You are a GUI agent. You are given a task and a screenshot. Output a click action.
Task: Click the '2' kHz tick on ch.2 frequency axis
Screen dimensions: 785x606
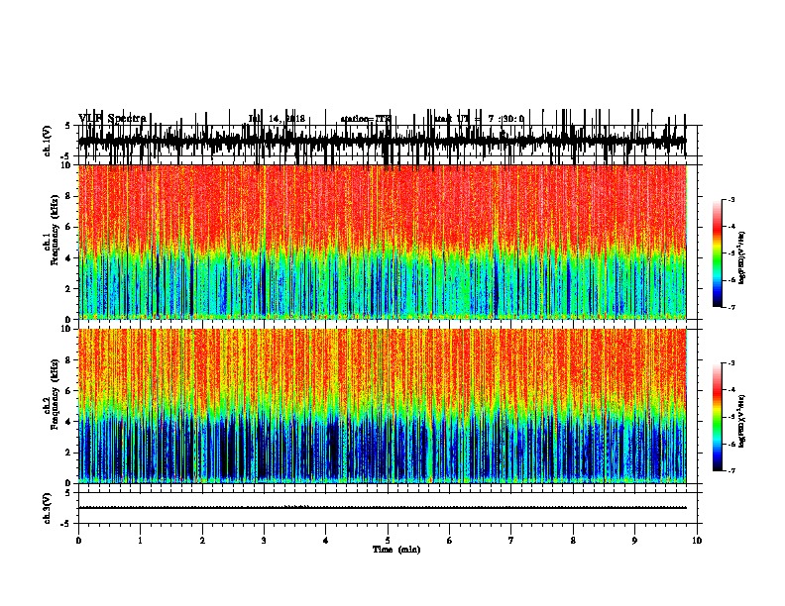coord(69,453)
